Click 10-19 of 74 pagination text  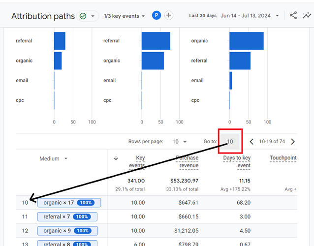click(272, 142)
